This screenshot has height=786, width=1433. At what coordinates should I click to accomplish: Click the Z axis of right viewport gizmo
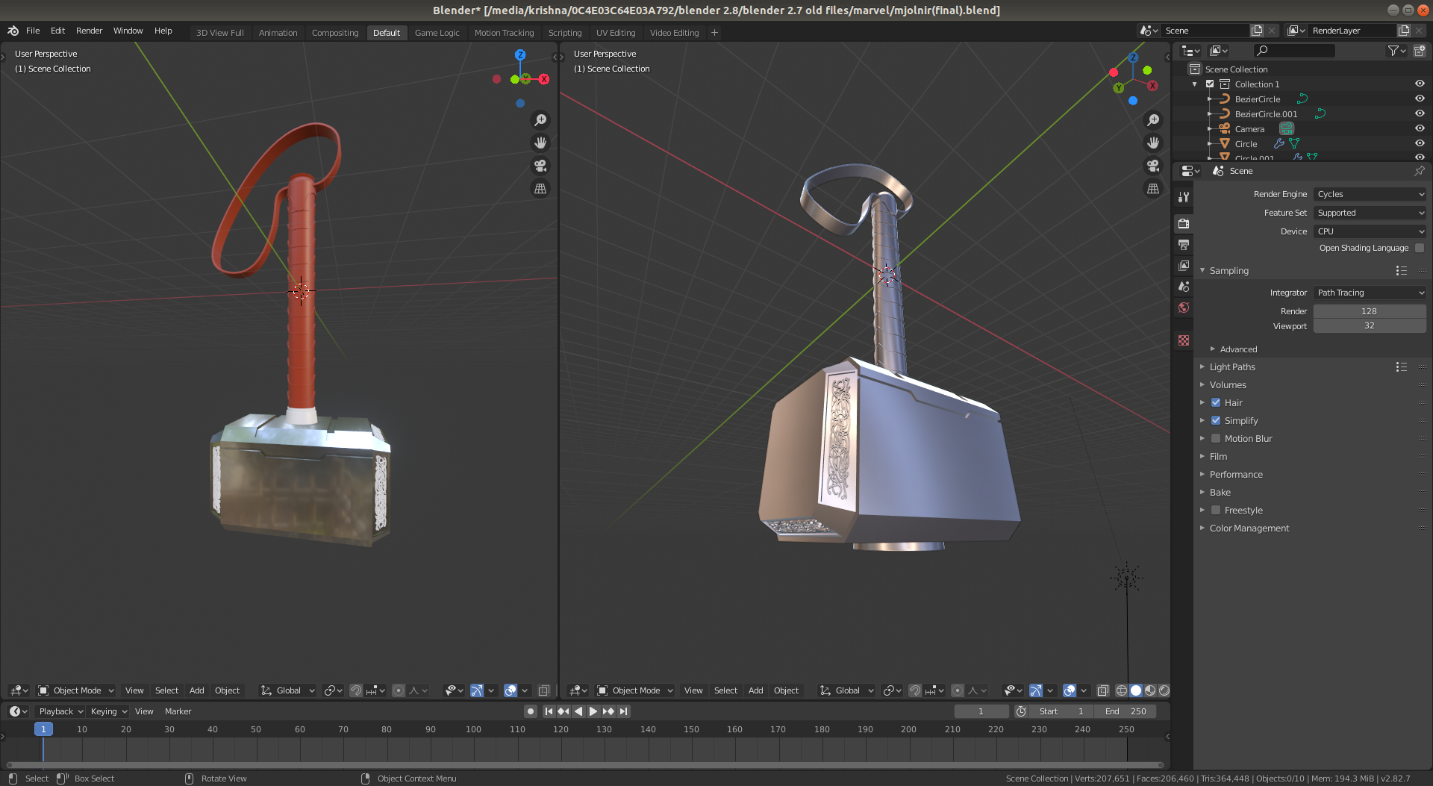[x=1133, y=57]
